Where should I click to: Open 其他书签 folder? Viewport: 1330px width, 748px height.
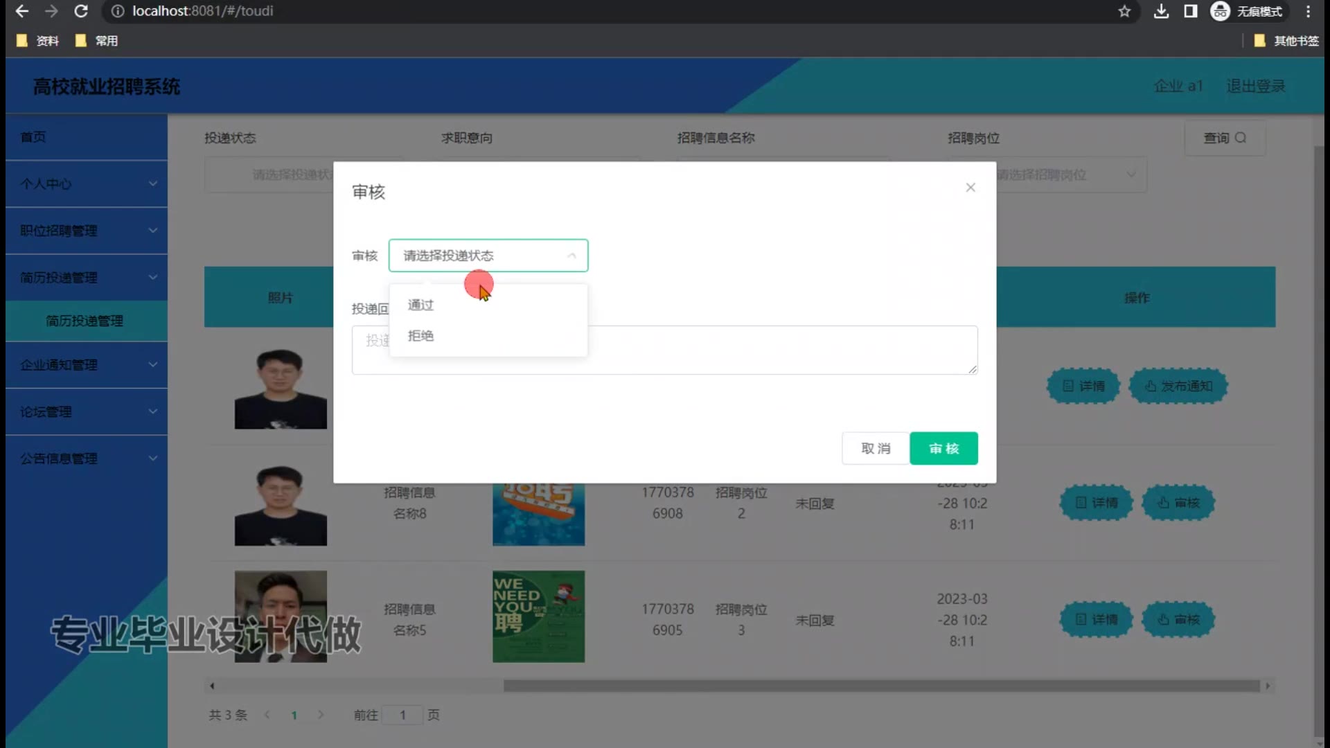(1286, 41)
